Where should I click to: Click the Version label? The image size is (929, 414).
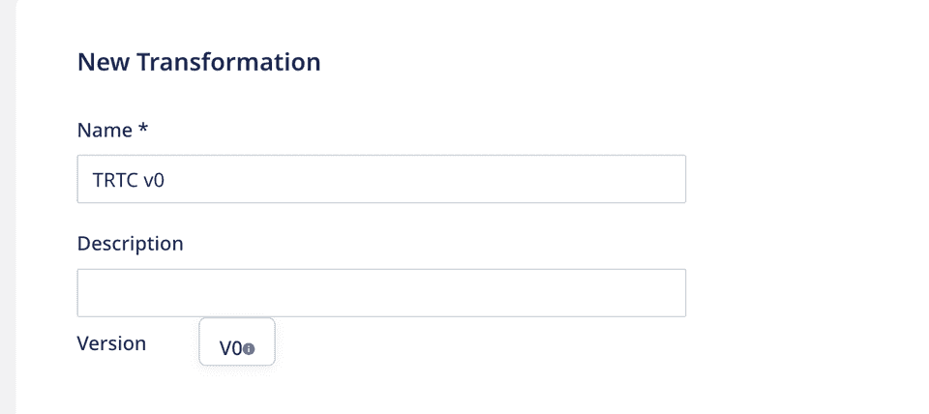pos(111,343)
